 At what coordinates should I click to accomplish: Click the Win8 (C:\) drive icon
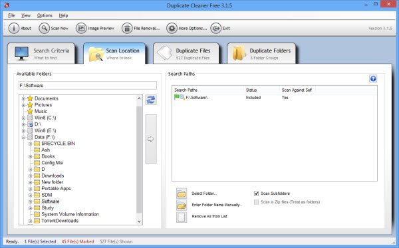[30, 118]
